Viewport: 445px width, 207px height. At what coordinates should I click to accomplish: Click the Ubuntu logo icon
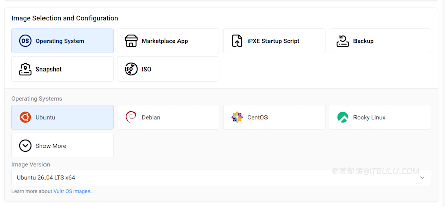click(25, 117)
